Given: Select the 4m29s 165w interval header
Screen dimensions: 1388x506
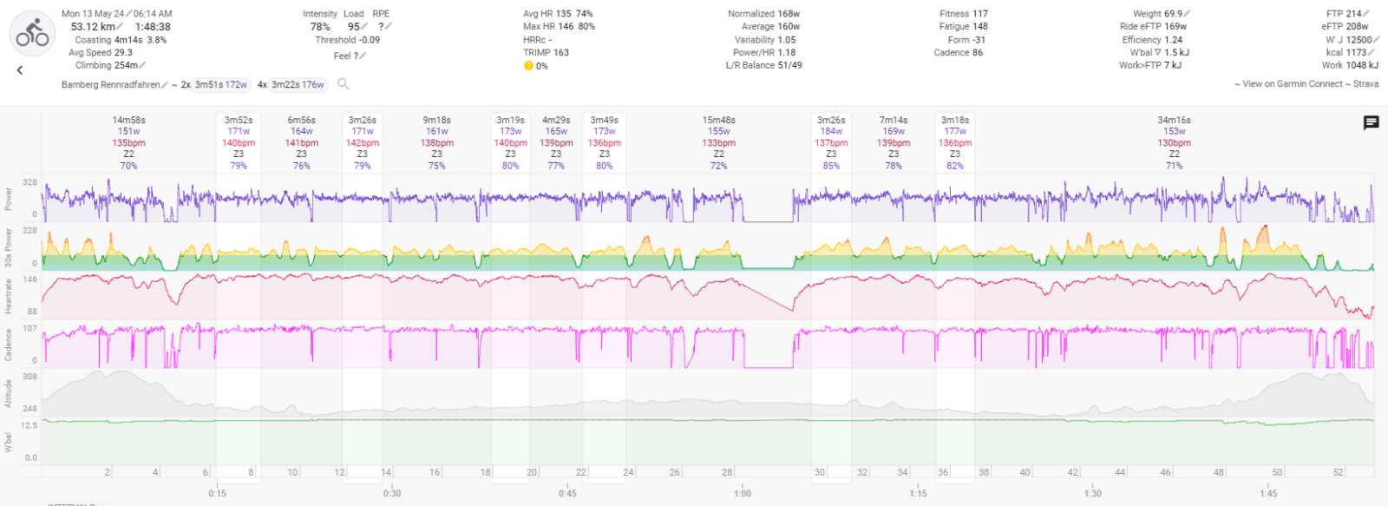Looking at the screenshot, I should (556, 142).
